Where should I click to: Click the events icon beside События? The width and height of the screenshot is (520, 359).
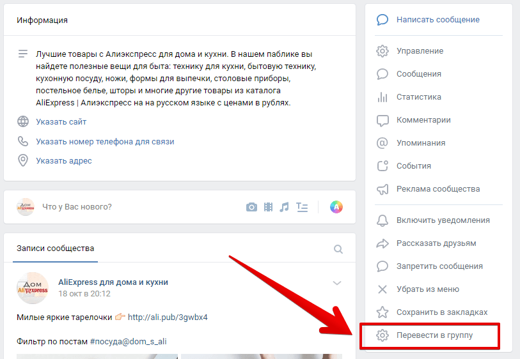coord(382,166)
